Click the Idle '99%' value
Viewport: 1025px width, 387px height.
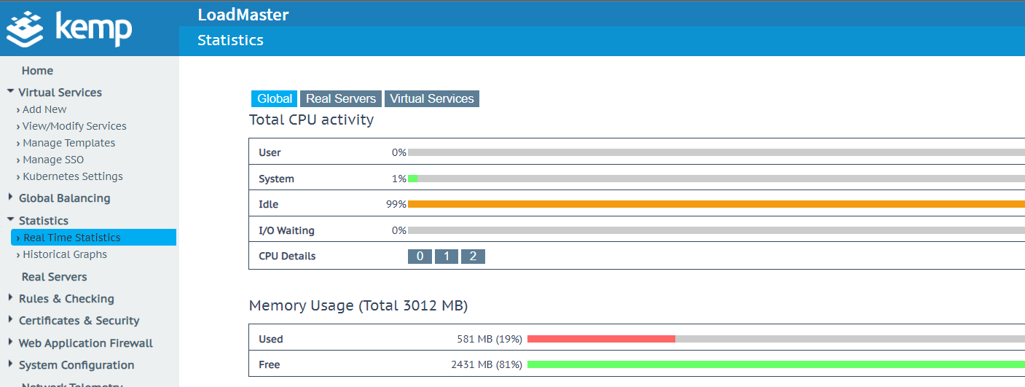(396, 204)
